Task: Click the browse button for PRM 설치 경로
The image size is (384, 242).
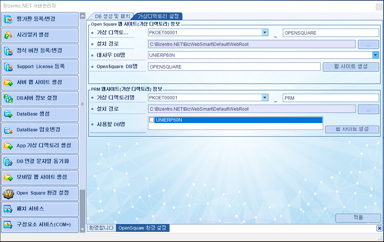Action: (x=368, y=109)
